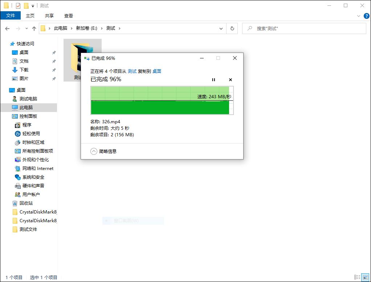Open 控制面板 in navigation pane
Screen dimensions: 371x282
[28, 116]
